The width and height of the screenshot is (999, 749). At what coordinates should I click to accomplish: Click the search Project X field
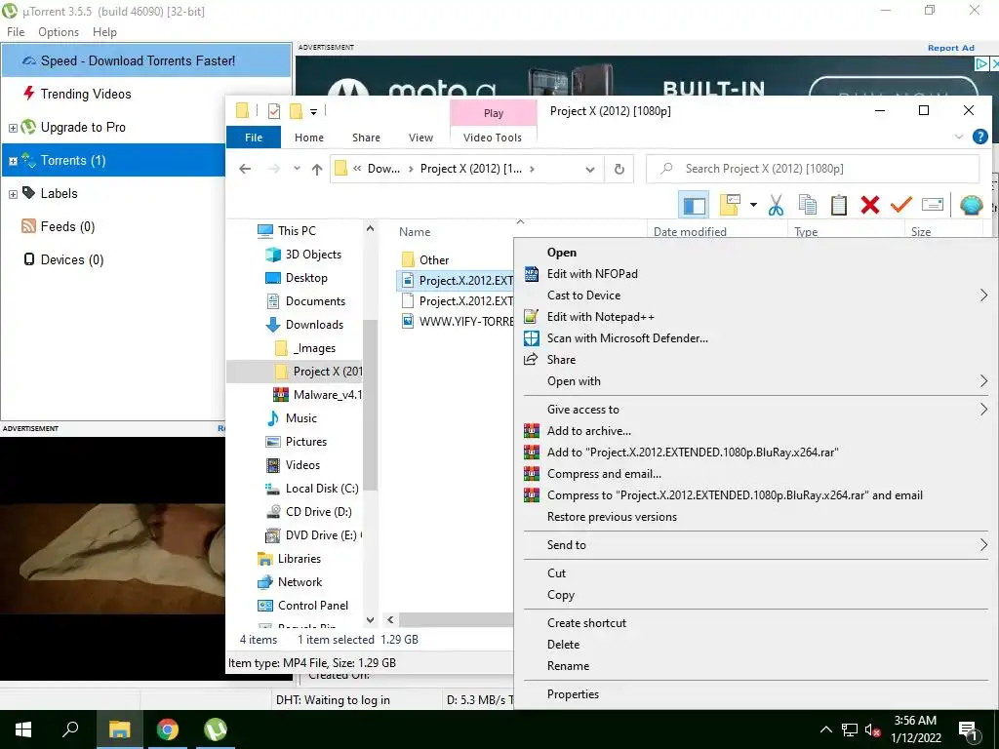[813, 169]
